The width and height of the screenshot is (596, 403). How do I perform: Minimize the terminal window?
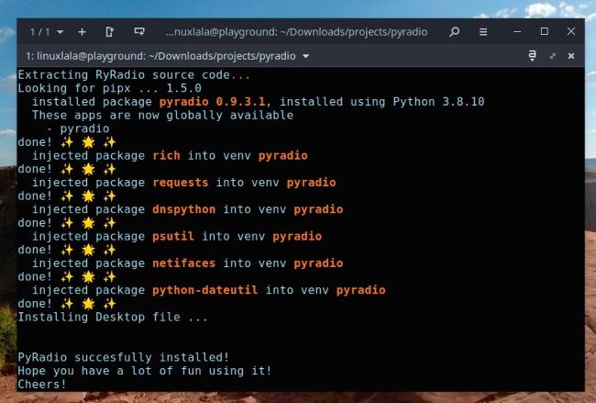pyautogui.click(x=517, y=32)
